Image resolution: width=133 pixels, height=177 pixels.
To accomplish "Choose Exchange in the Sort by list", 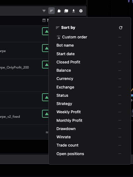I will pyautogui.click(x=65, y=87).
